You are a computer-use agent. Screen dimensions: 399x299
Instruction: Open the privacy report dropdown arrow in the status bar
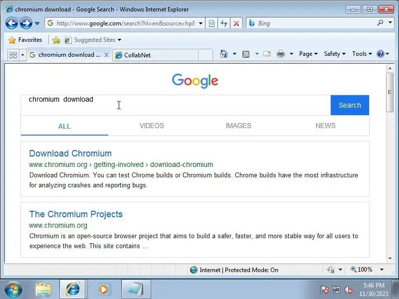[341, 270]
